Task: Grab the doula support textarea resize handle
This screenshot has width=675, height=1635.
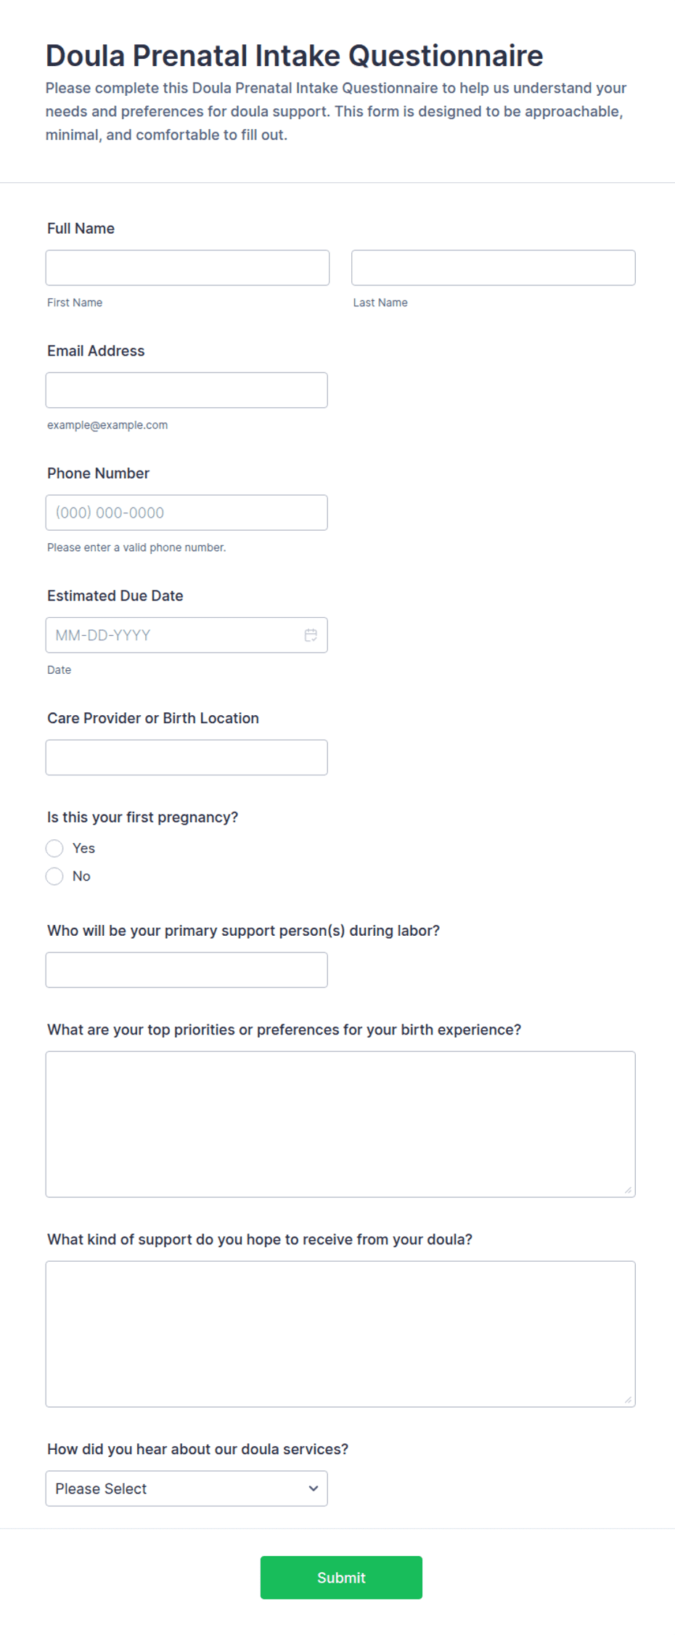Action: point(628,1399)
